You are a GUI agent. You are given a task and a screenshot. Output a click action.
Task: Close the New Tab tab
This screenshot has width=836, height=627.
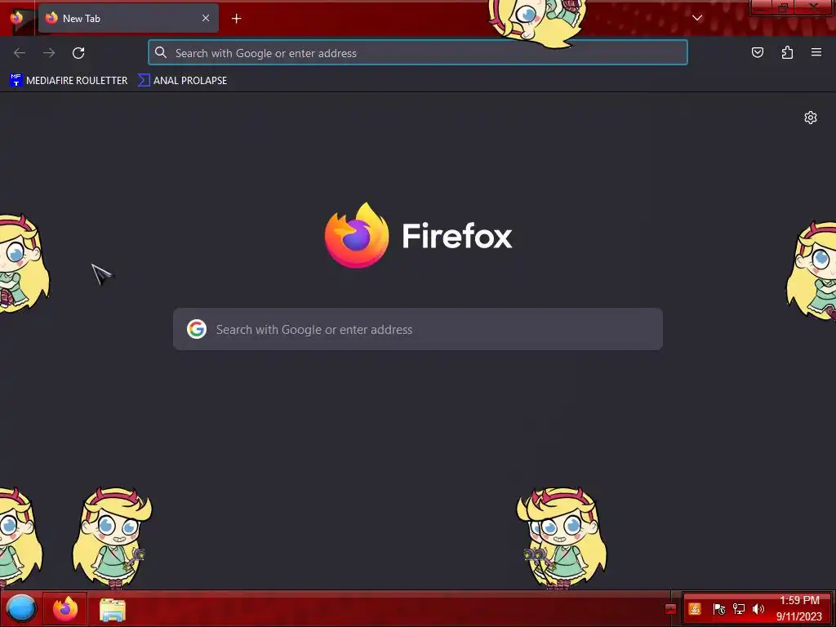point(206,18)
